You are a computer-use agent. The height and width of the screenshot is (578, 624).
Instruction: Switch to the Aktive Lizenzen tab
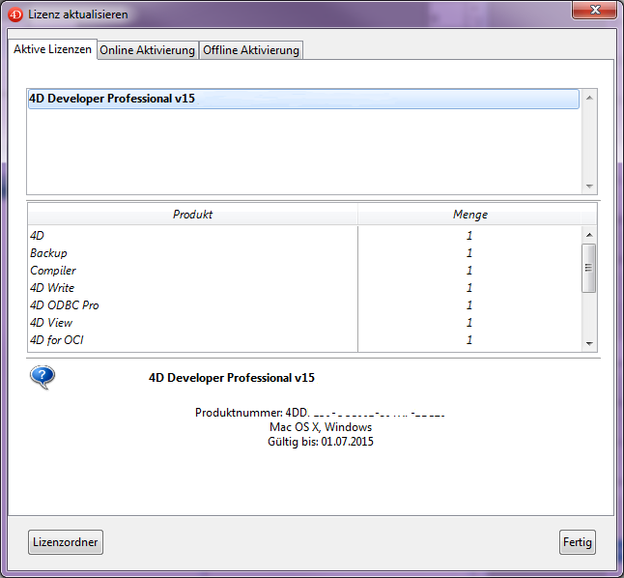[52, 49]
